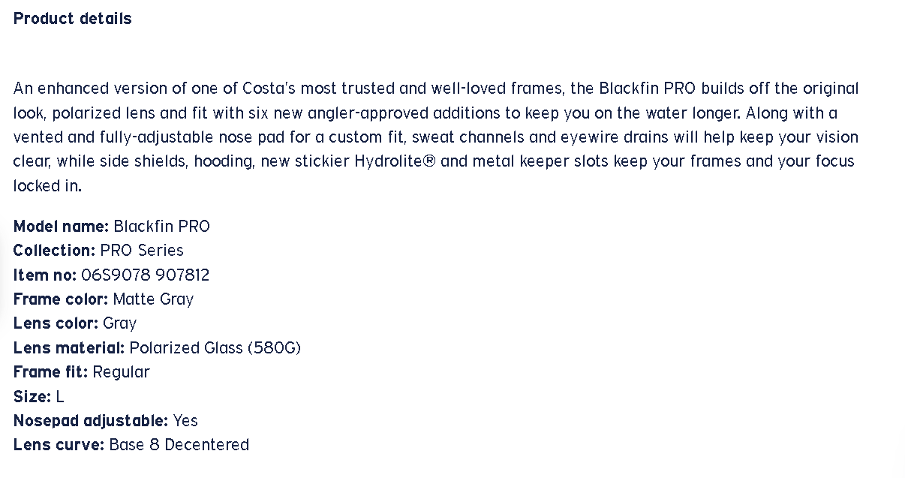Select the PRO Series collection value

pos(142,251)
